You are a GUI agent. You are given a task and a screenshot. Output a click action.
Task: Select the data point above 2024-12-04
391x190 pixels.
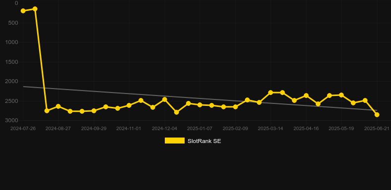[x=165, y=99]
